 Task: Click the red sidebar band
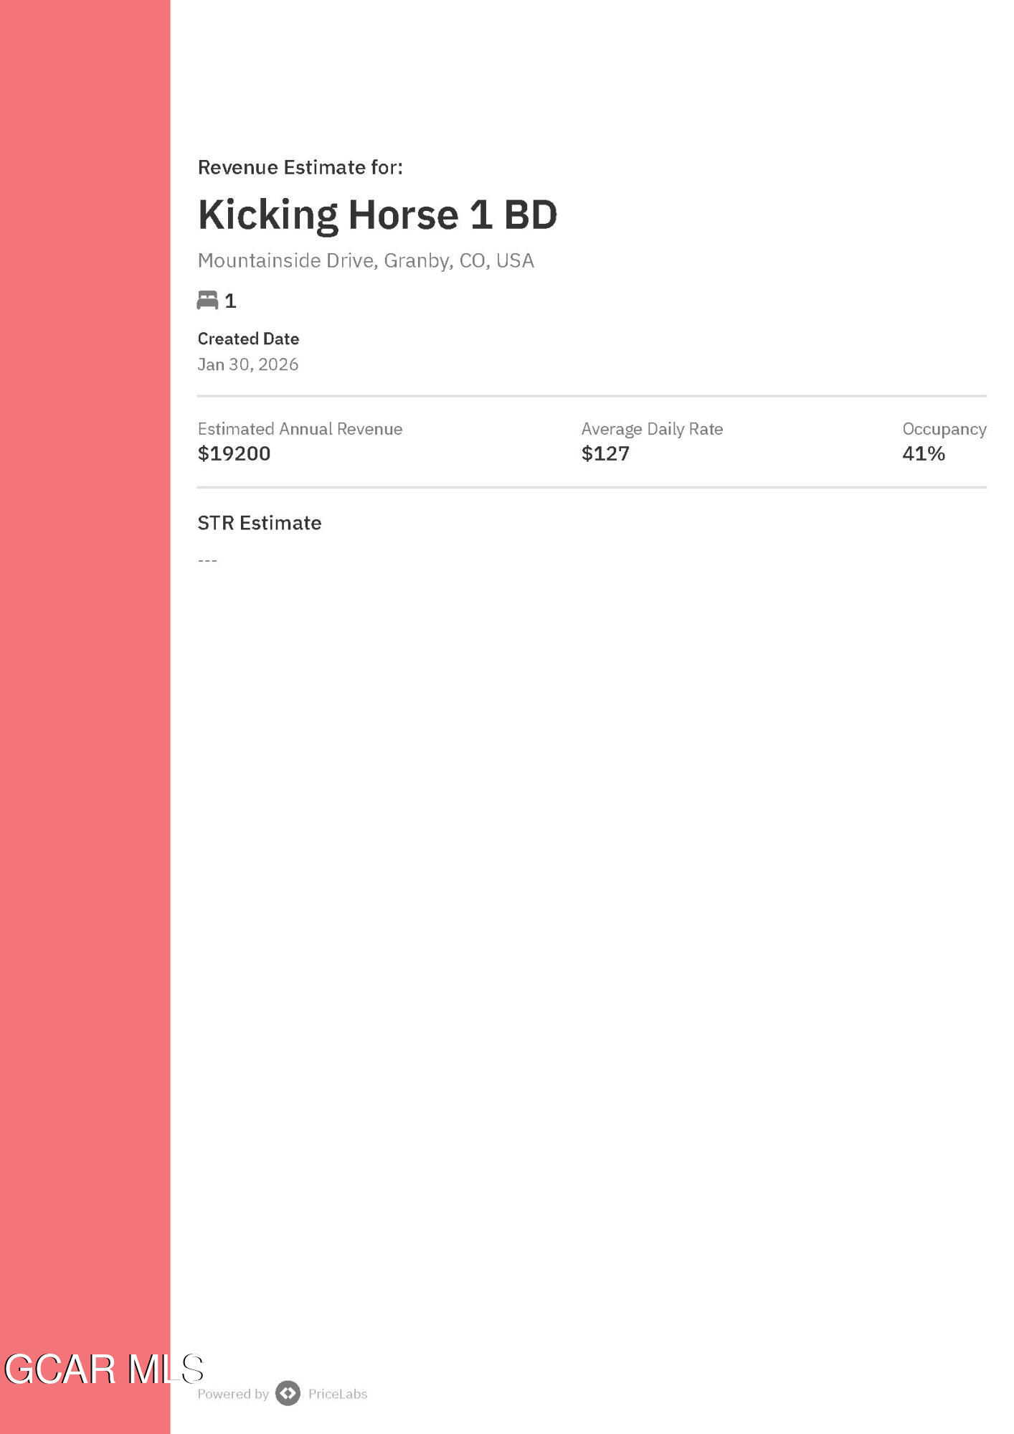click(x=85, y=717)
